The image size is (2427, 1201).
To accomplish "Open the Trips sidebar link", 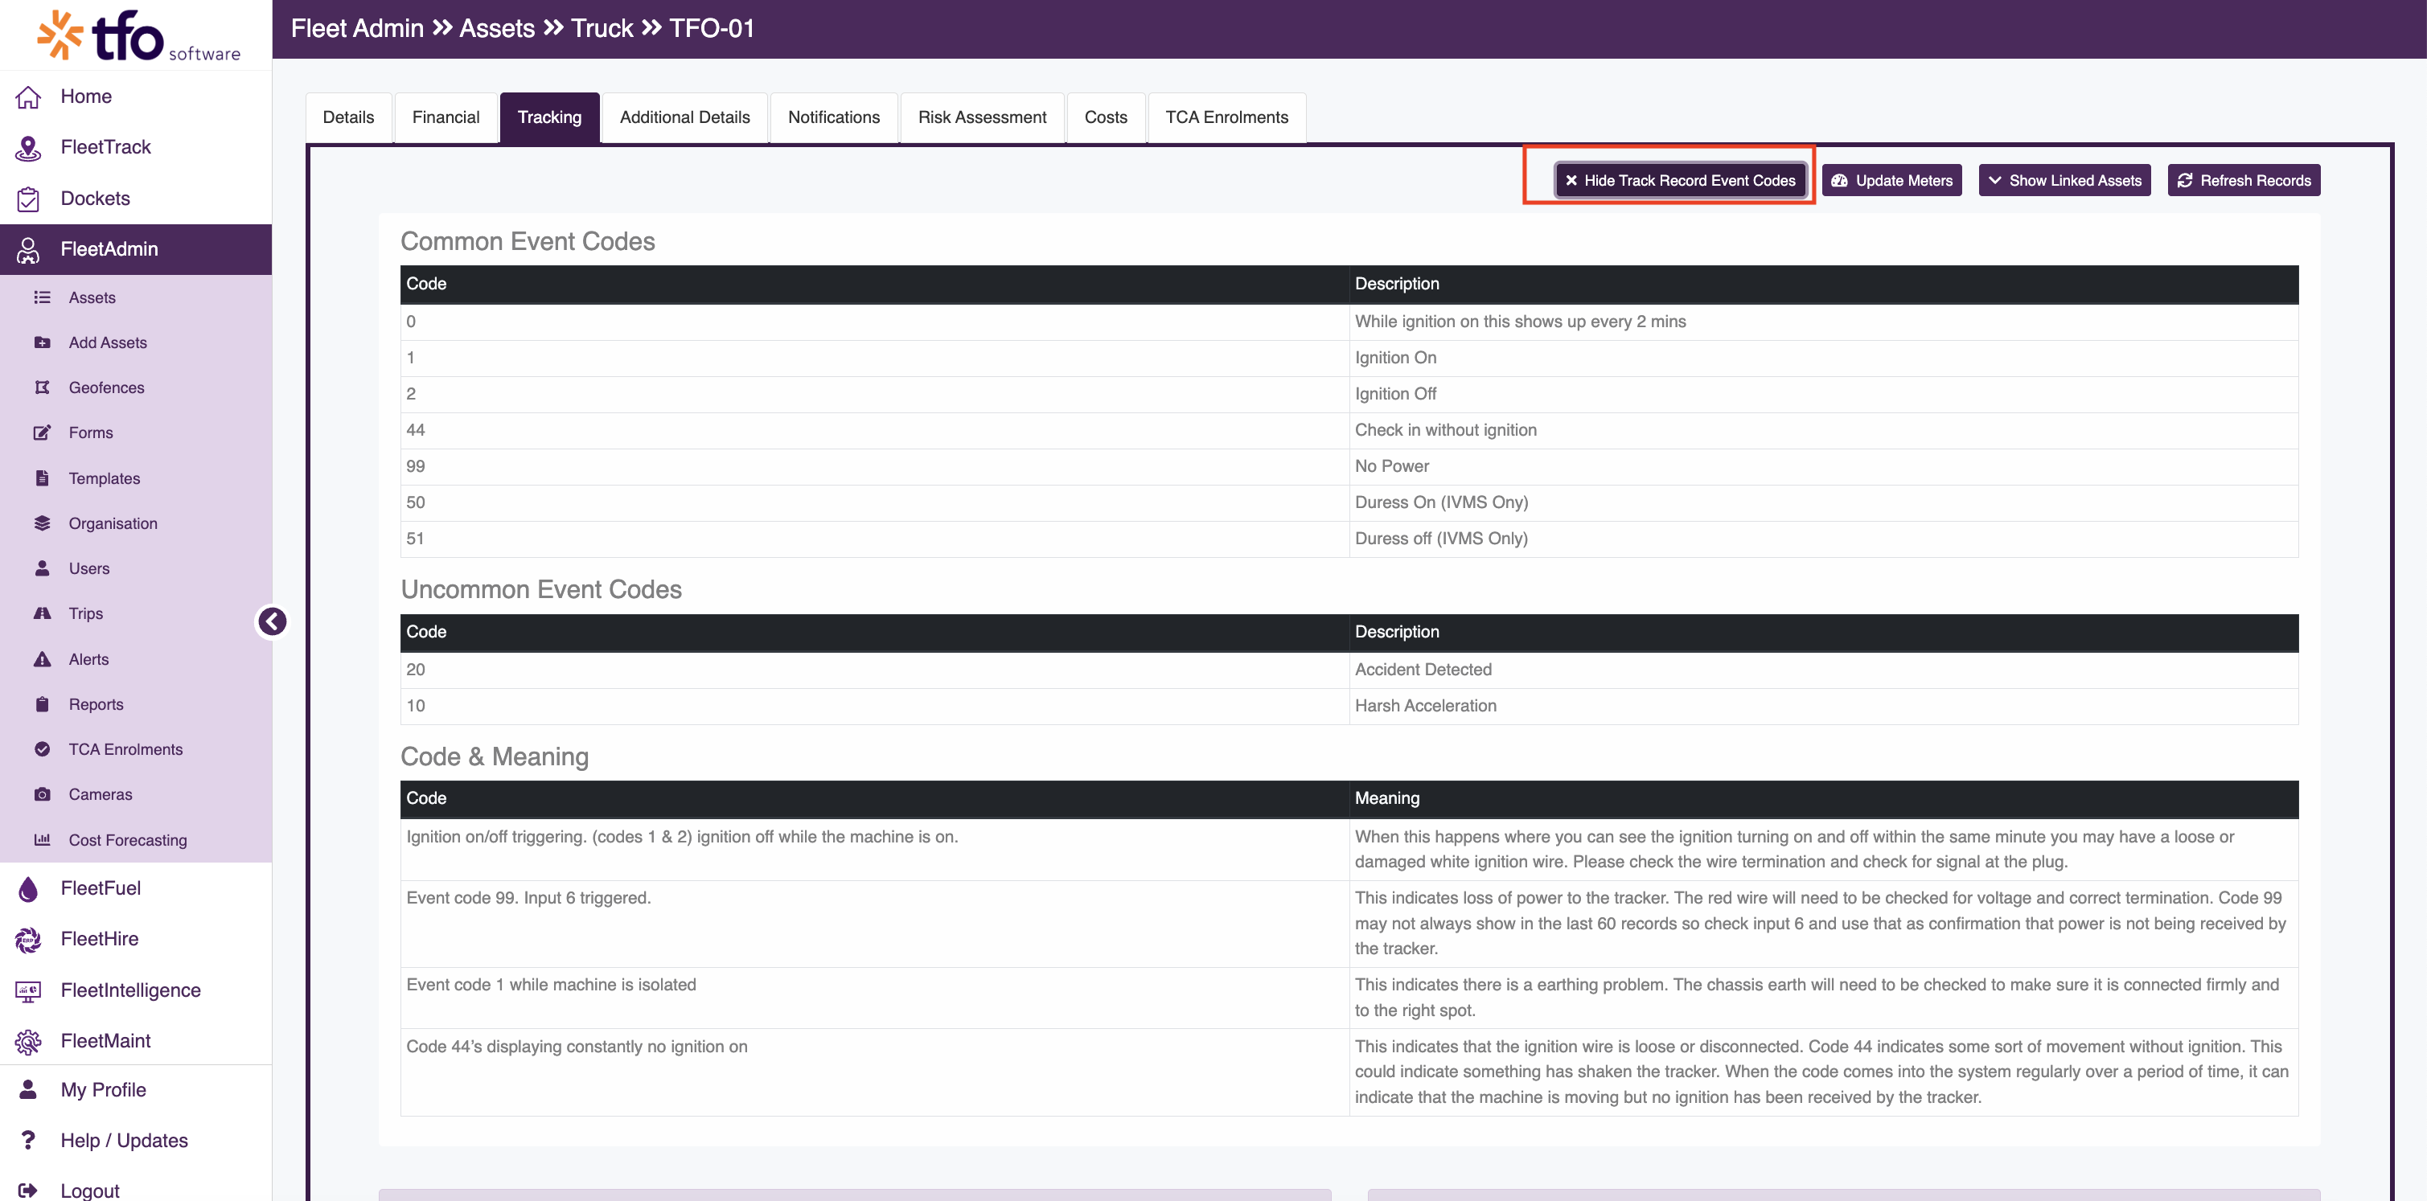I will pos(86,613).
